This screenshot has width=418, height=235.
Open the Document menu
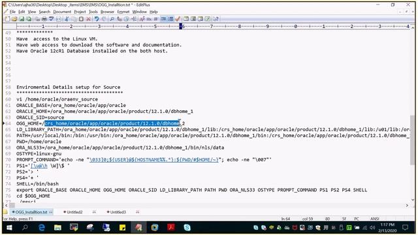(x=62, y=12)
